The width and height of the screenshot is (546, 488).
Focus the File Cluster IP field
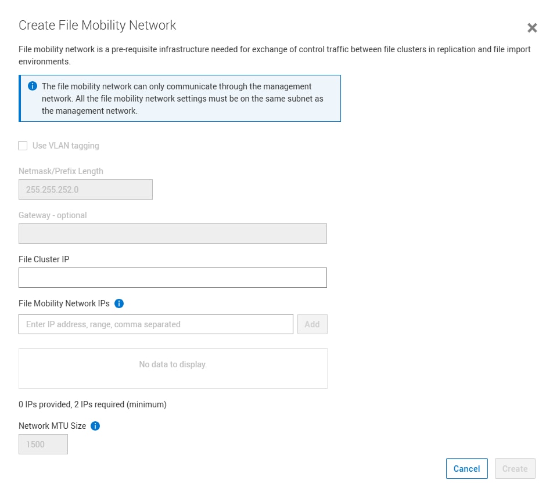[173, 277]
